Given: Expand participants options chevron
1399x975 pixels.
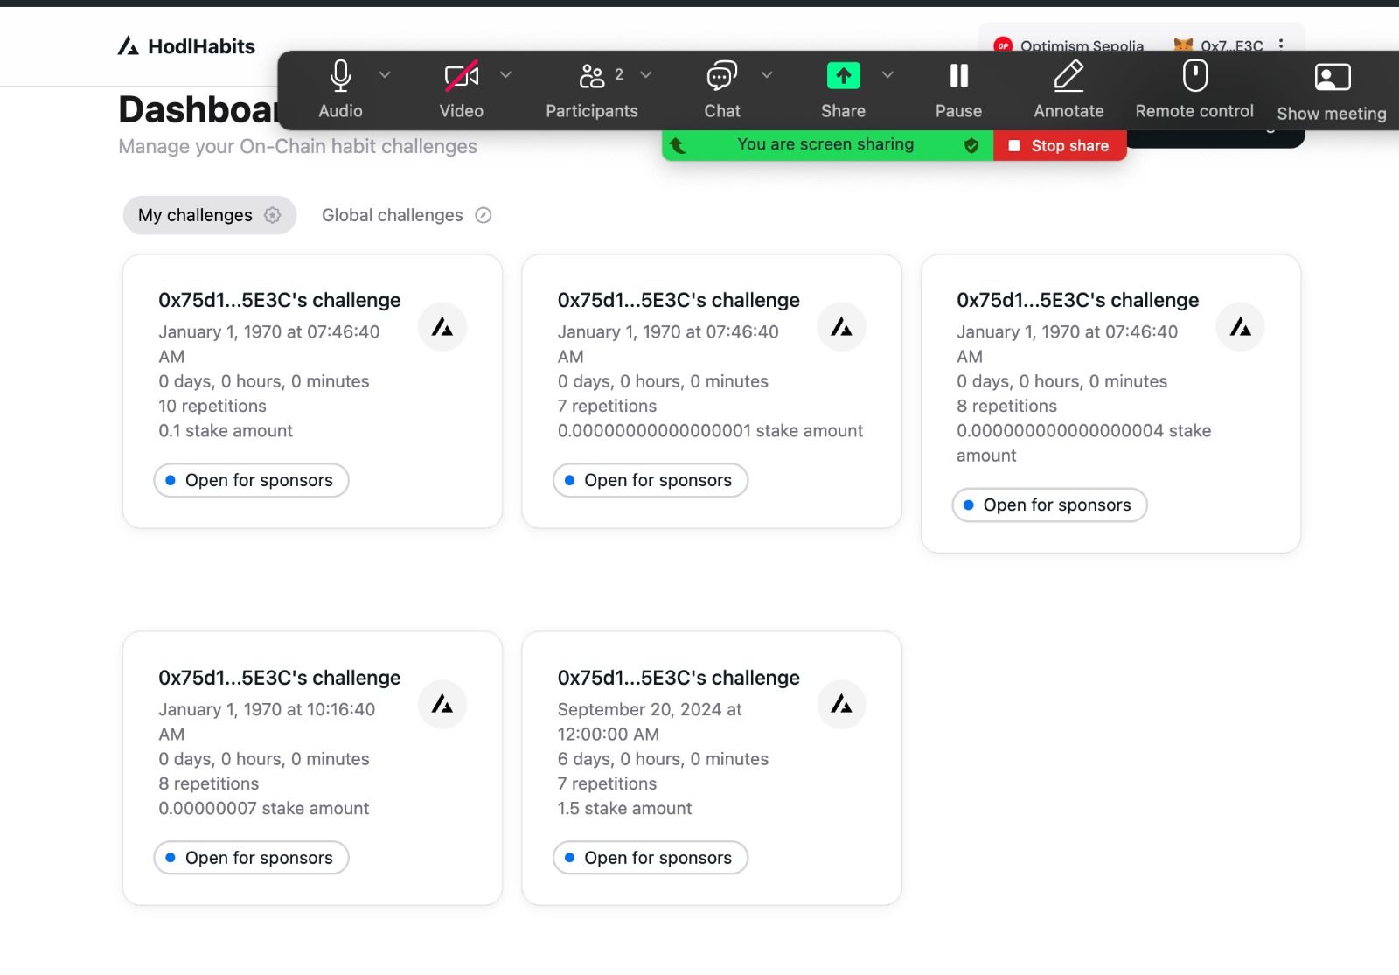Looking at the screenshot, I should pos(646,75).
